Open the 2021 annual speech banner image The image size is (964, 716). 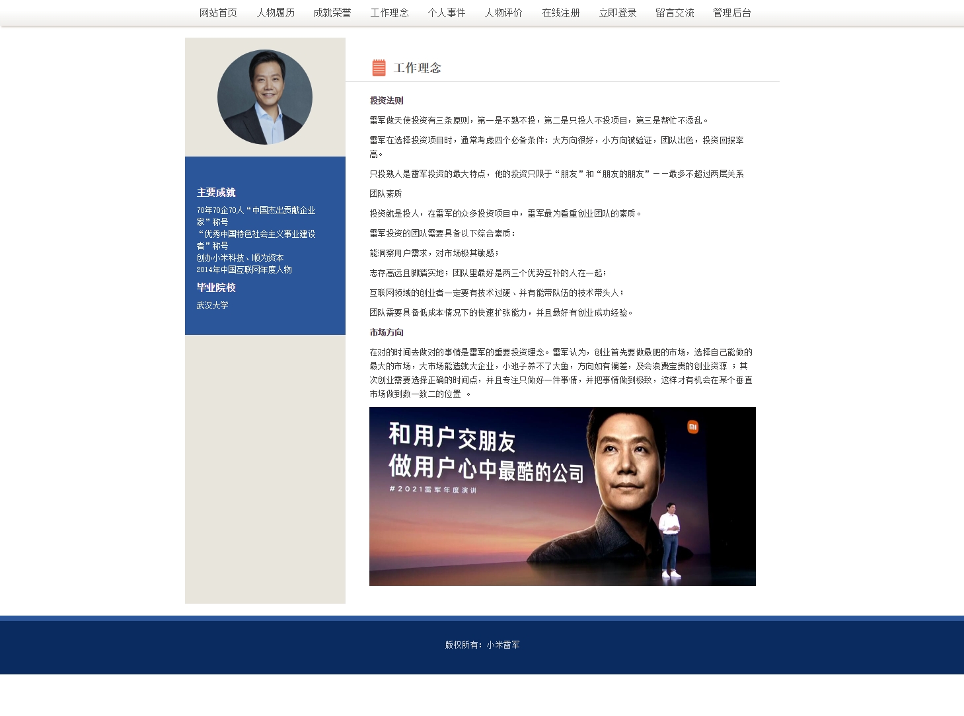(x=562, y=496)
